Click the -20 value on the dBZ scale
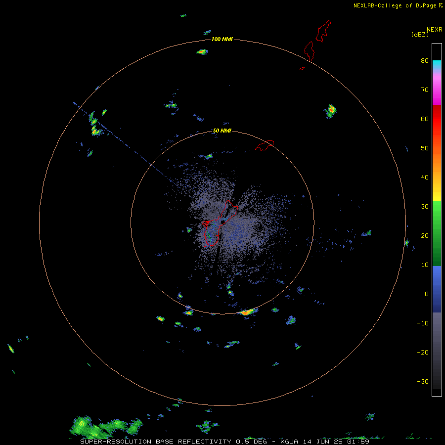The image size is (445, 445). click(423, 352)
